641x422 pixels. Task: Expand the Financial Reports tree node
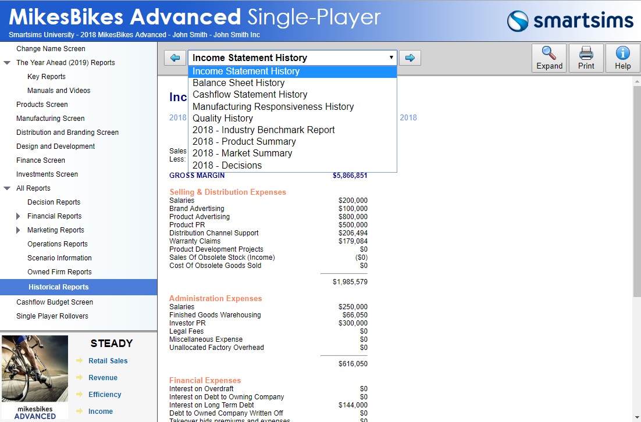point(19,216)
